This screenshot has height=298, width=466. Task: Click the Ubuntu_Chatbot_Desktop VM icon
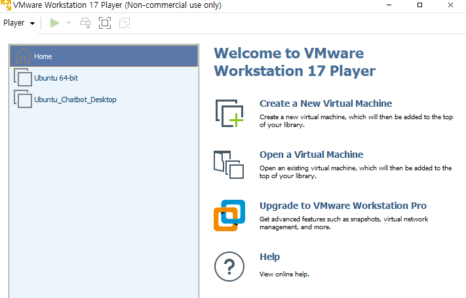click(x=23, y=99)
